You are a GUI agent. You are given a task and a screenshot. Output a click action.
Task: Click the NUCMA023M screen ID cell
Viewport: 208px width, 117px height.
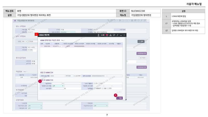pos(145,11)
